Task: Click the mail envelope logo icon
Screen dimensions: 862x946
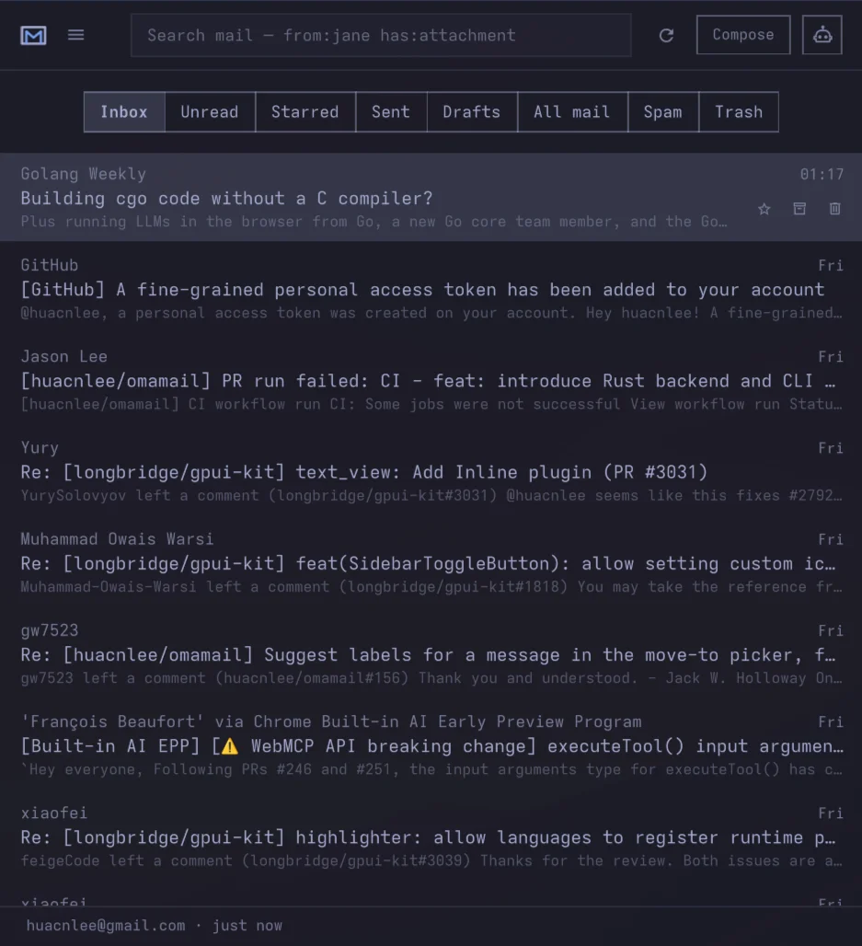Action: pos(33,36)
